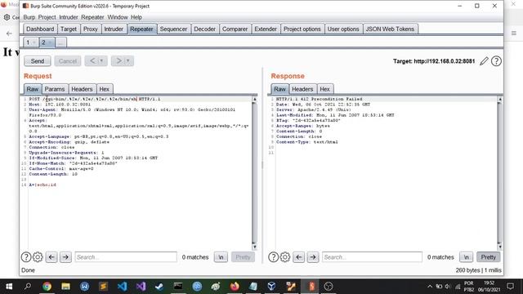Open the Repeater menu
Viewport: 523px width, 294px height.
point(92,17)
